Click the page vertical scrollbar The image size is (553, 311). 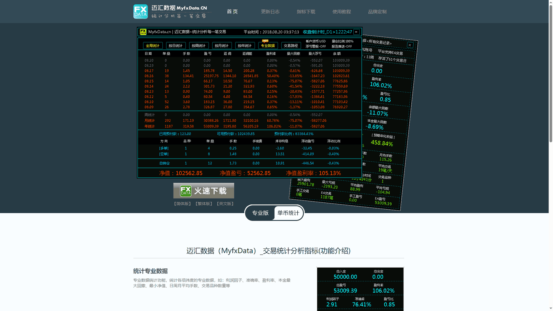tap(550, 73)
